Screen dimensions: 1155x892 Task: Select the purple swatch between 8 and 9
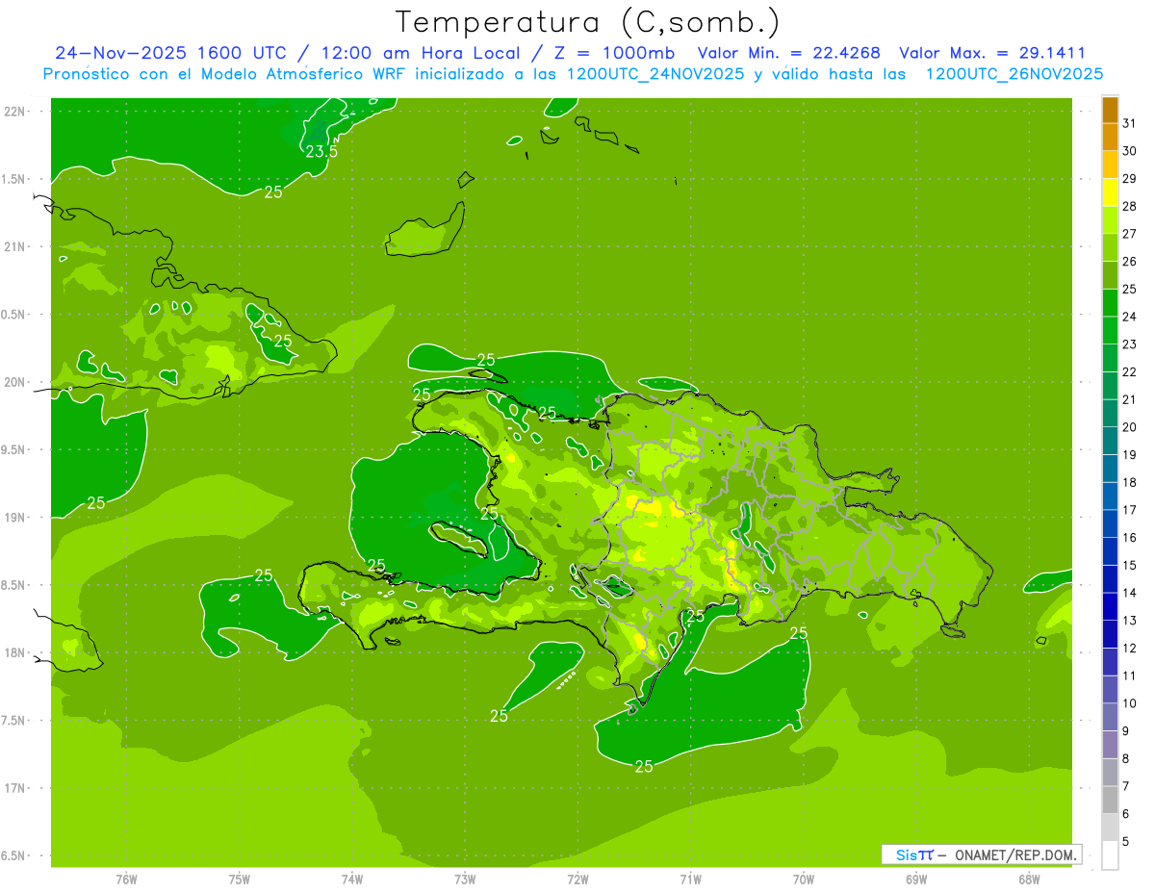click(1110, 744)
